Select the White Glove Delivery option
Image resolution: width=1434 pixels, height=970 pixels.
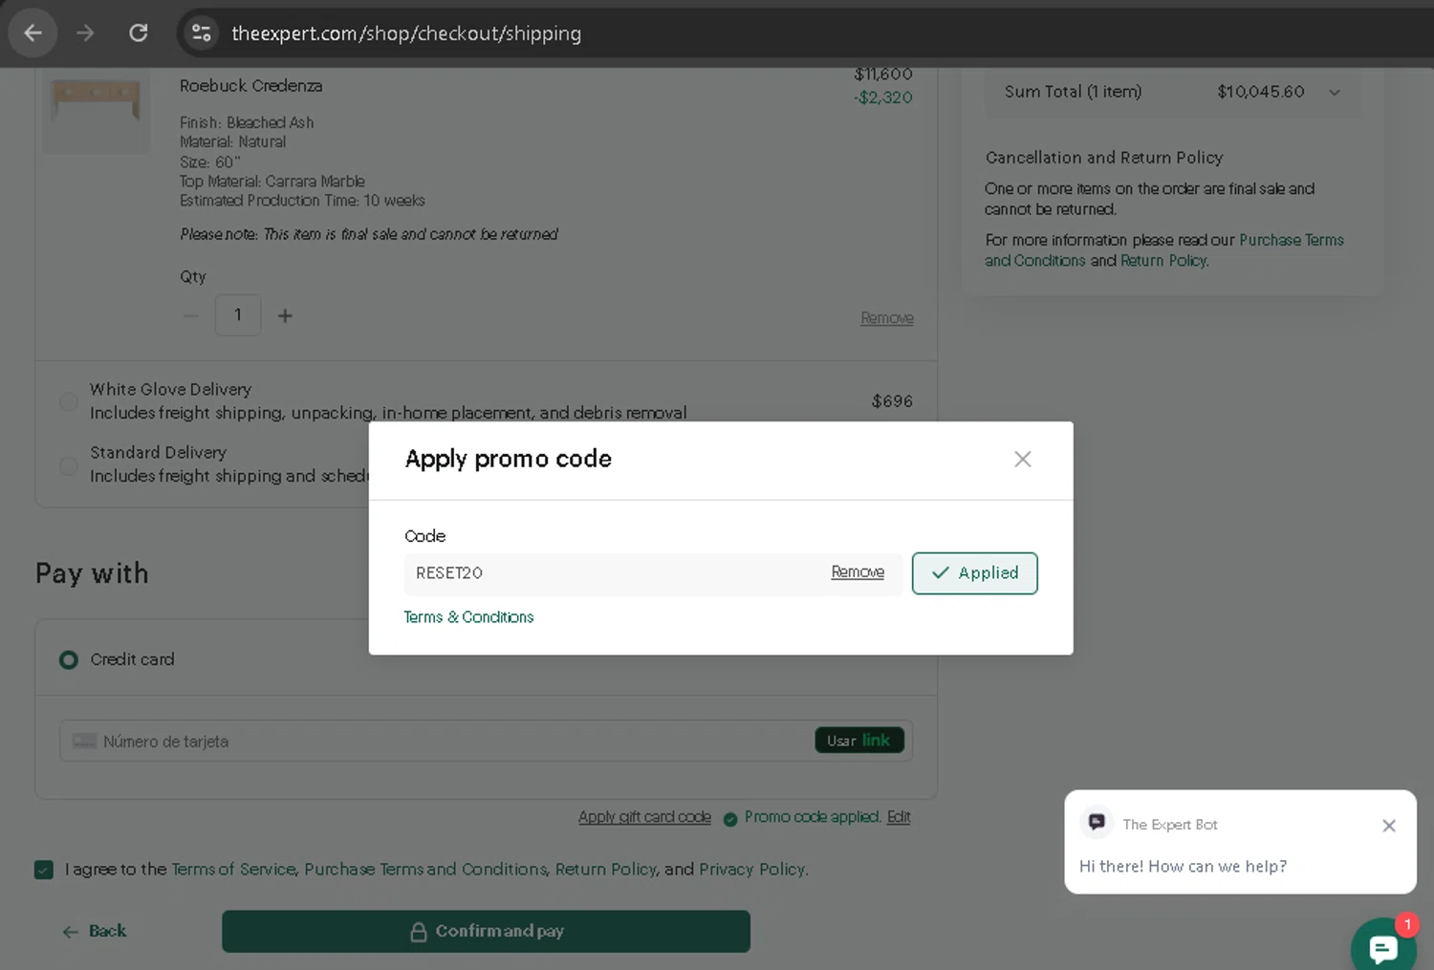pos(69,401)
